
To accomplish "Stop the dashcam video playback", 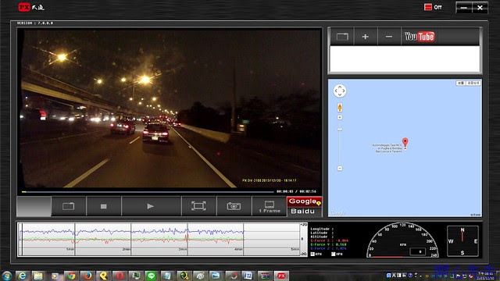I will click(x=104, y=206).
